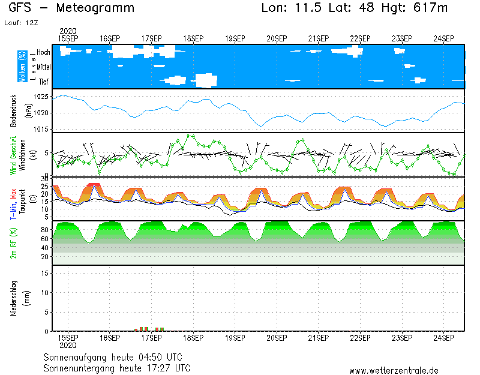Click the 'Windfahnen' label
The image size is (480, 375).
pyautogui.click(x=22, y=155)
